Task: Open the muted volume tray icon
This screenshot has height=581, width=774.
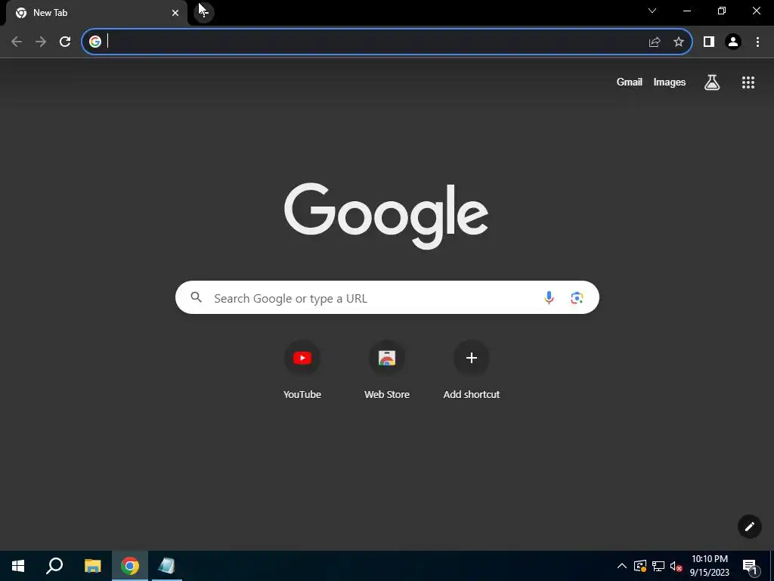Action: 676,566
